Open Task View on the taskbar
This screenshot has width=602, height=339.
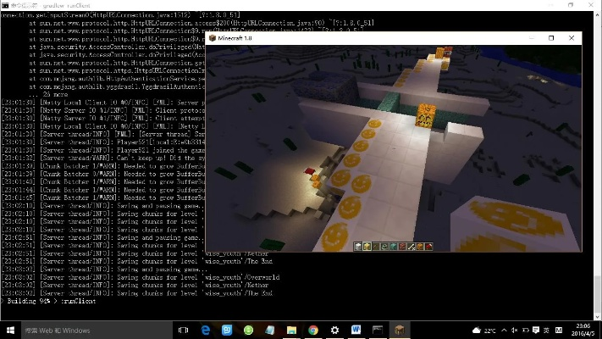tap(184, 330)
